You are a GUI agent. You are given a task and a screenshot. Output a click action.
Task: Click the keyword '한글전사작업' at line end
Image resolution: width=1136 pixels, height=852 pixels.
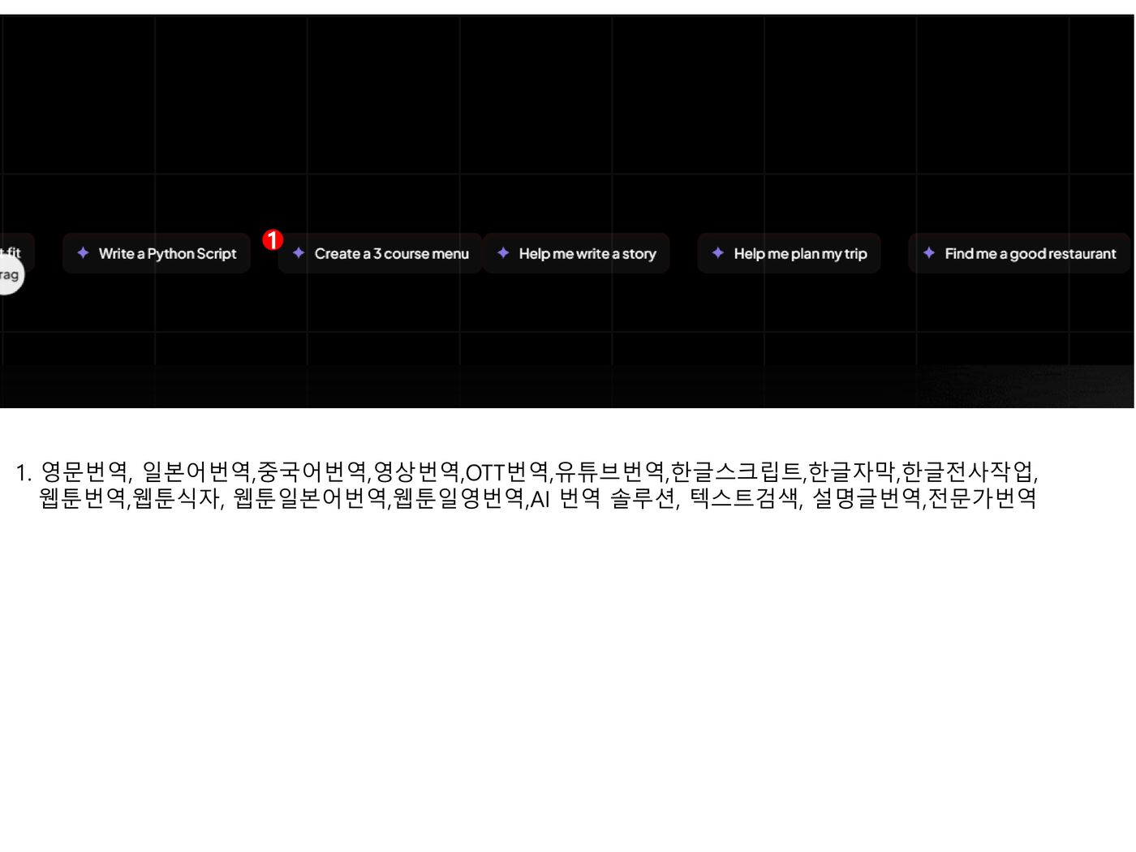[967, 471]
